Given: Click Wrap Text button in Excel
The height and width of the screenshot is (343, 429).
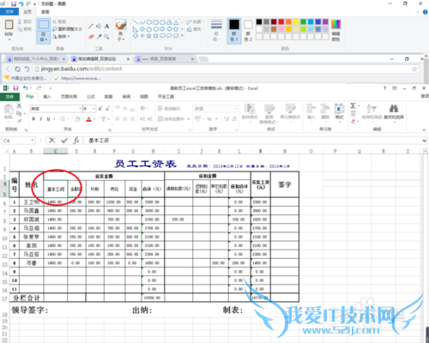Looking at the screenshot, I should (169, 109).
